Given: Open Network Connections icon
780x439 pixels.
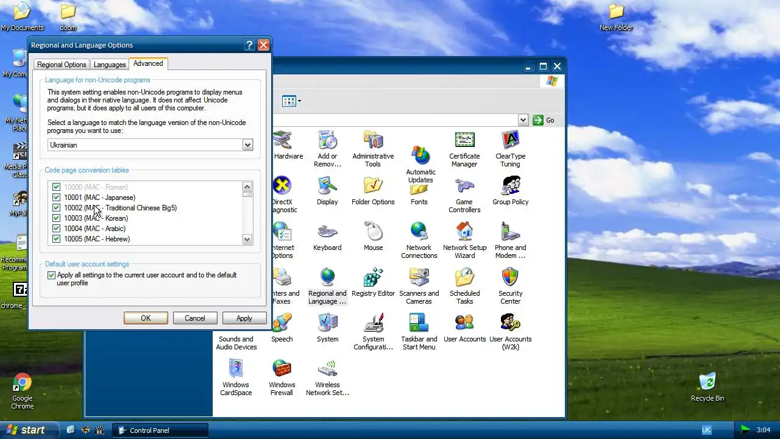Looking at the screenshot, I should [x=419, y=240].
